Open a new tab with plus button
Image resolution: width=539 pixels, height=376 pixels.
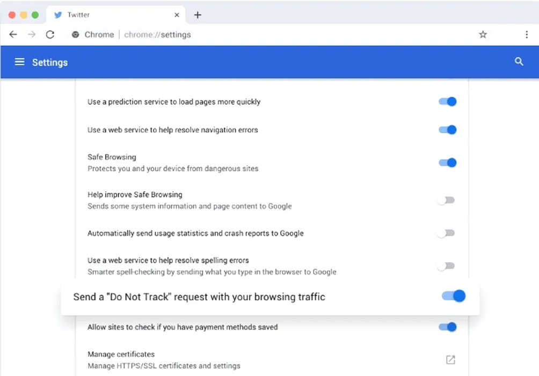tap(198, 15)
